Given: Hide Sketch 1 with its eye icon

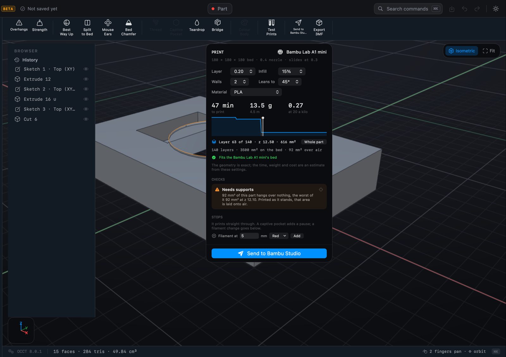Looking at the screenshot, I should coord(86,69).
